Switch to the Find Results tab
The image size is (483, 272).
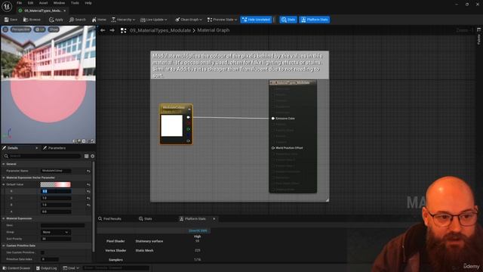coord(109,218)
